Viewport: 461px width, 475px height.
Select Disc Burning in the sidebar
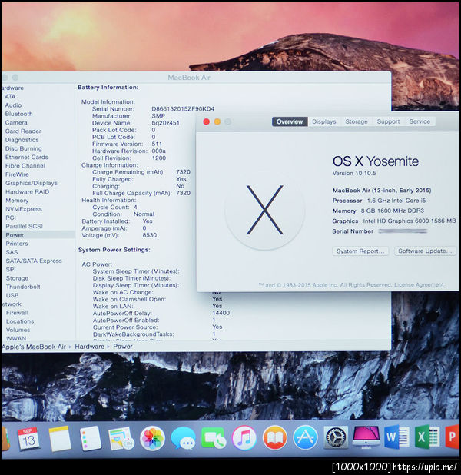coord(24,149)
